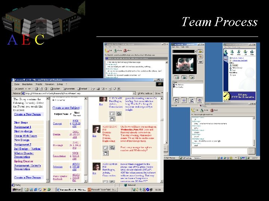Screen dimensions: 269x201
Task: Open the First Steps forum link
Action: tap(21, 122)
